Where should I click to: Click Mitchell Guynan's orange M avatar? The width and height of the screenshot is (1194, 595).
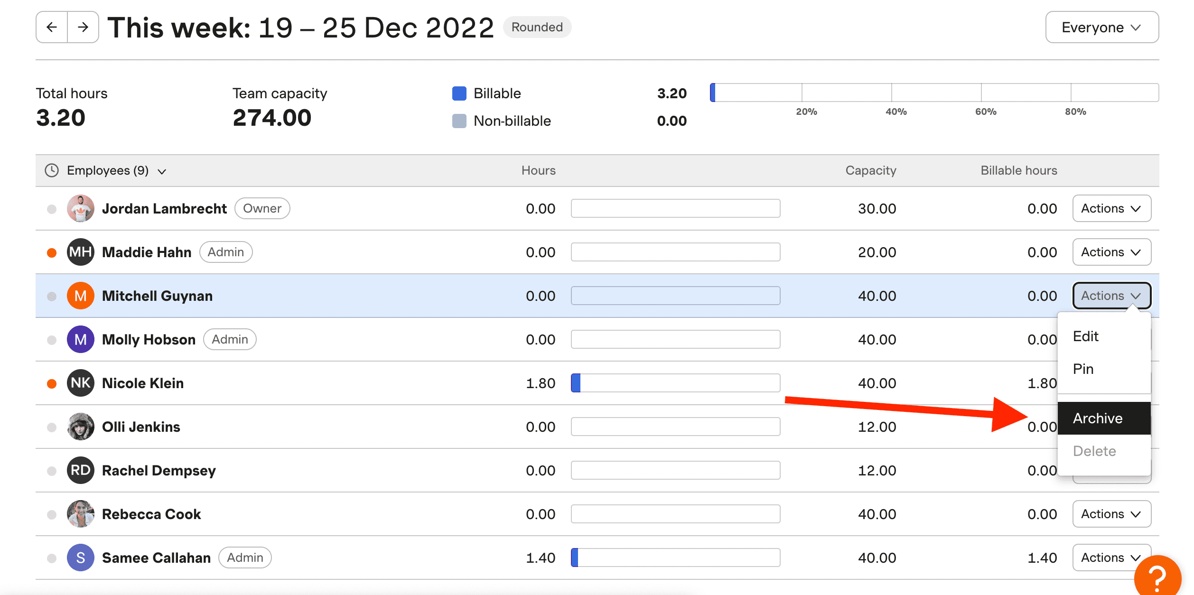point(80,296)
